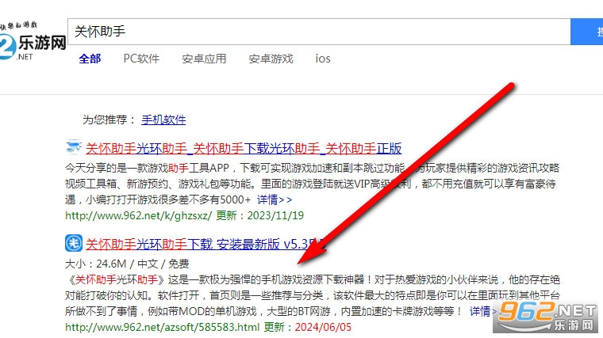Switch to the PC软件 tab
The width and height of the screenshot is (603, 338).
click(141, 59)
